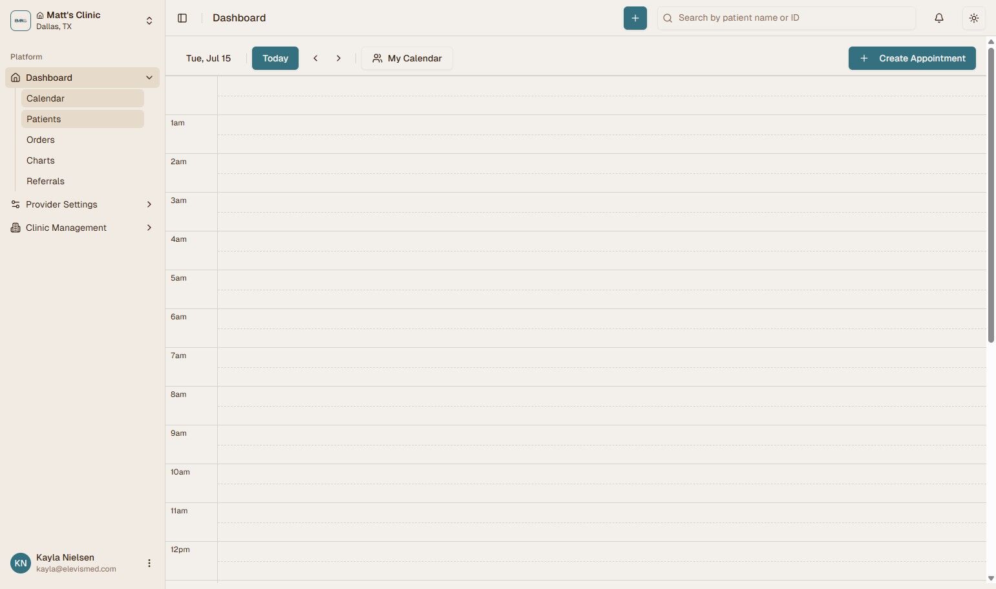Open notifications bell
Image resolution: width=996 pixels, height=589 pixels.
[x=938, y=18]
